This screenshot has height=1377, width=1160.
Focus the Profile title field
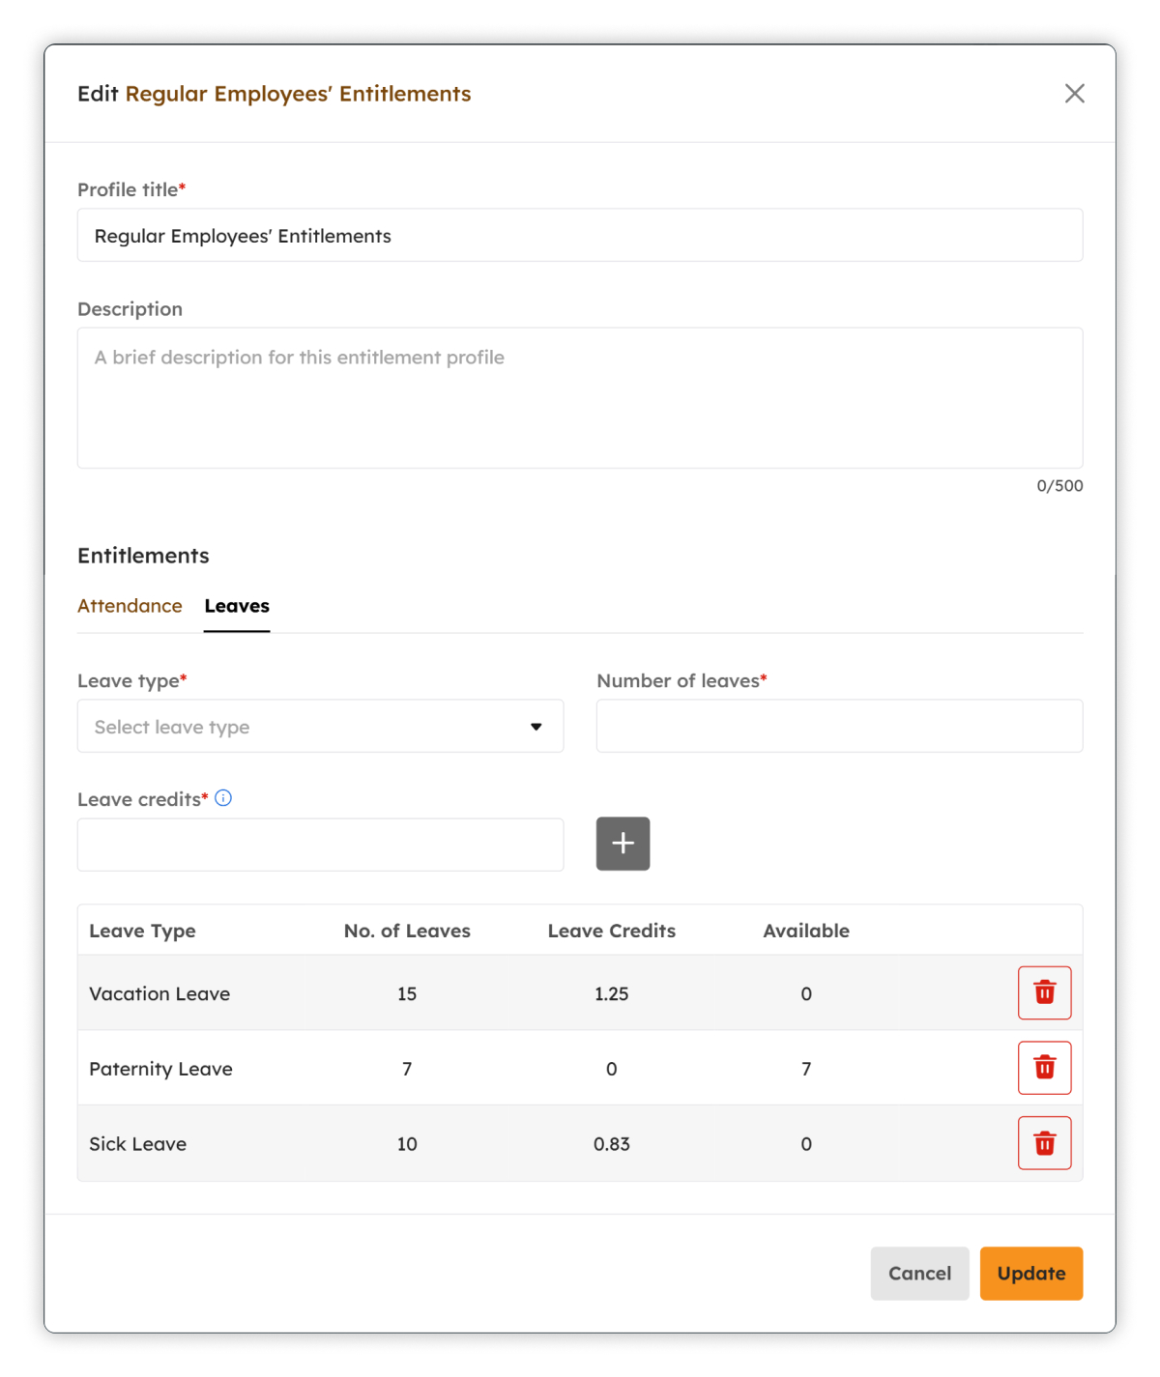(580, 235)
